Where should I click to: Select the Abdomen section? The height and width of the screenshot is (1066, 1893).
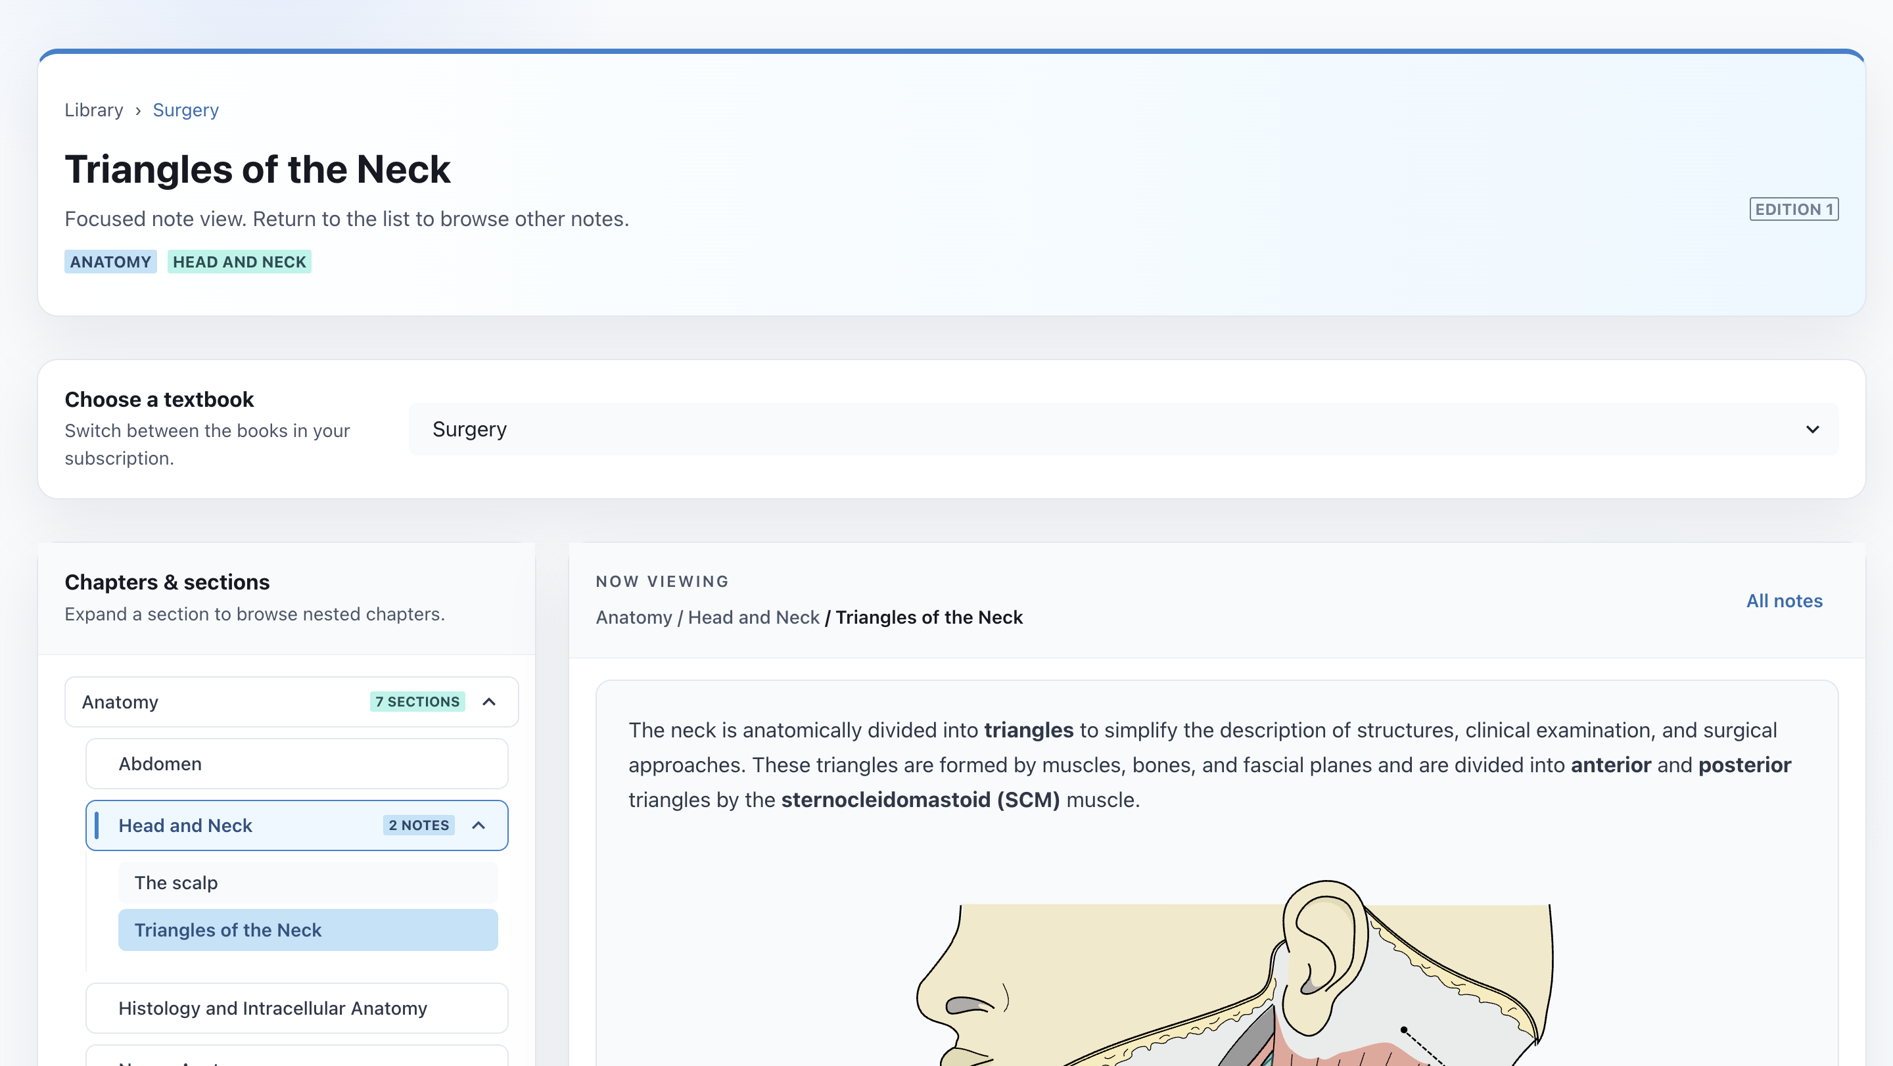tap(296, 763)
